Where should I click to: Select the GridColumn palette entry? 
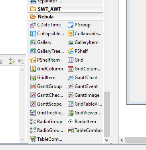click(47, 69)
